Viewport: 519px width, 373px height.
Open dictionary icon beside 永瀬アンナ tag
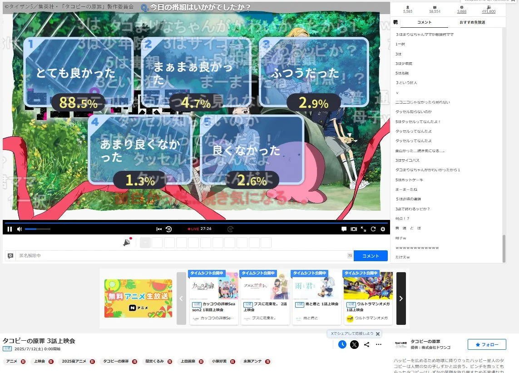(x=268, y=361)
